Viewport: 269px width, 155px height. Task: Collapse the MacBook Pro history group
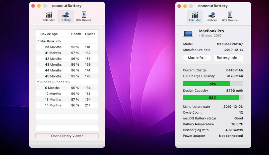tap(38, 41)
